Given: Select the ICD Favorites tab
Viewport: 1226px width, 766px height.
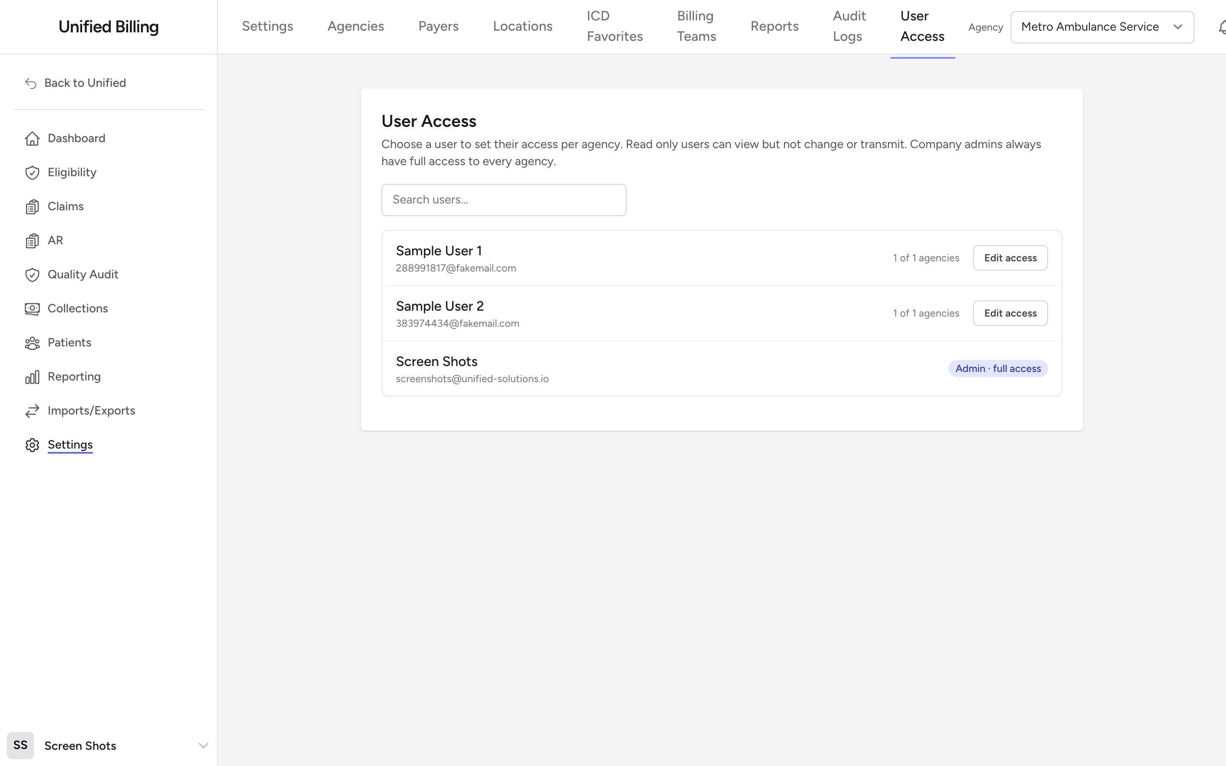Looking at the screenshot, I should click(x=615, y=26).
